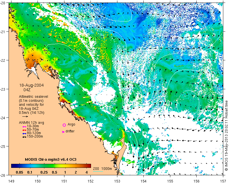
Task: Click the magenta 10-30m legend arrow
Action: (x=24, y=127)
